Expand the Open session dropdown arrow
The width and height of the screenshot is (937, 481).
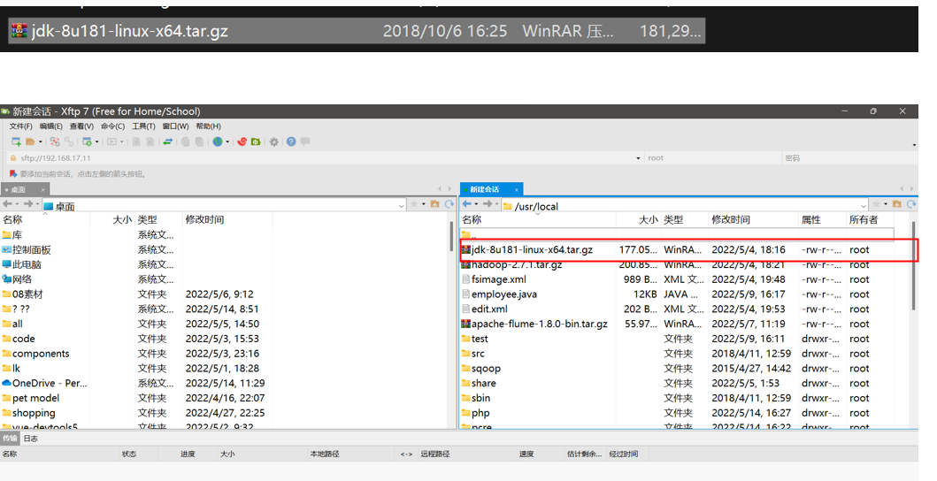(x=41, y=142)
